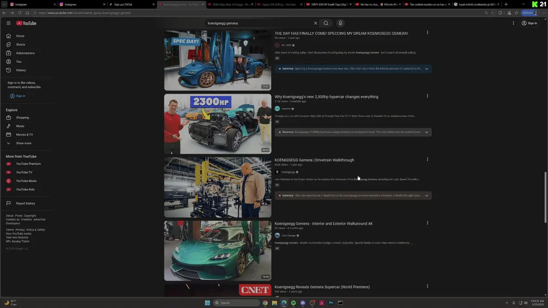Open the YouTube hamburger guide menu
The height and width of the screenshot is (308, 548).
8,23
